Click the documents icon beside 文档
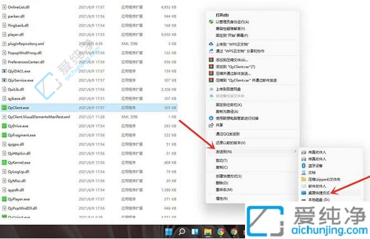The height and width of the screenshot is (239, 370). (304, 172)
